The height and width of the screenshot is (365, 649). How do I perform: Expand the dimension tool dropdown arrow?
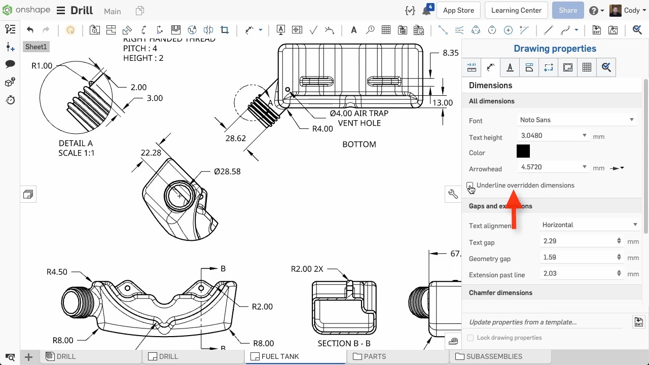tap(261, 30)
